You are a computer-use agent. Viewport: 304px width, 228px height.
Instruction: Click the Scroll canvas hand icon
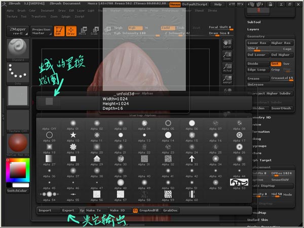coord(227,44)
